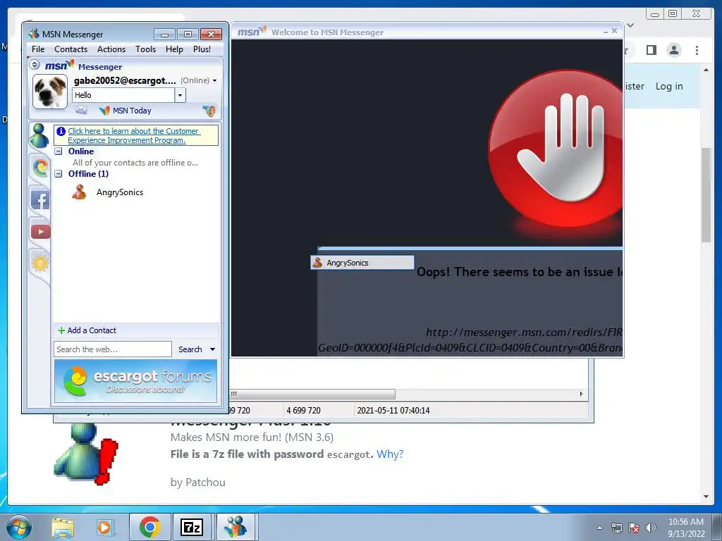This screenshot has width=722, height=541.
Task: Open the YouTube tab icon
Action: coord(40,232)
